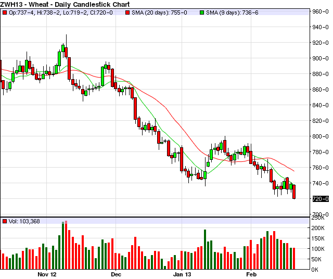Image resolution: width=333 pixels, height=279 pixels.
Task: Select the Op:737-4 open price text
Action: click(x=21, y=12)
